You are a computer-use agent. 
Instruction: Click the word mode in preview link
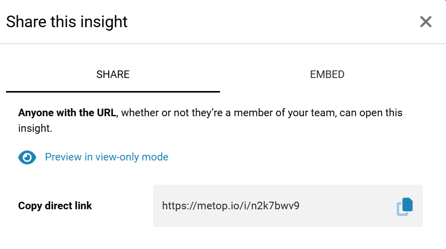click(156, 157)
